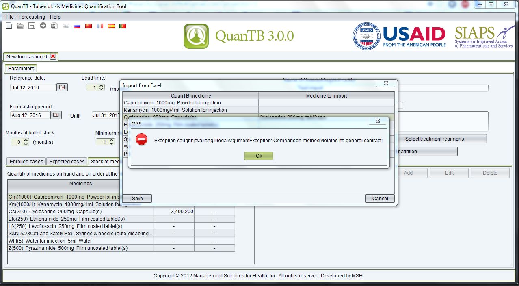Select Cs(250) Cycloserine row
This screenshot has height=286, width=519.
[x=121, y=212]
